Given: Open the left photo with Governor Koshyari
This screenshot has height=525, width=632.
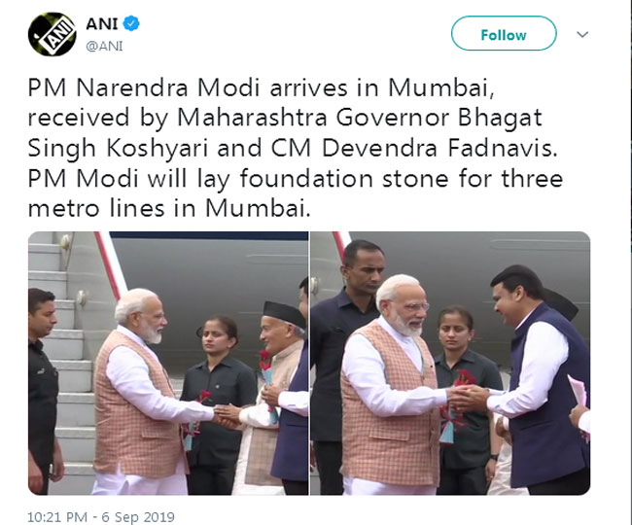Looking at the screenshot, I should (168, 363).
